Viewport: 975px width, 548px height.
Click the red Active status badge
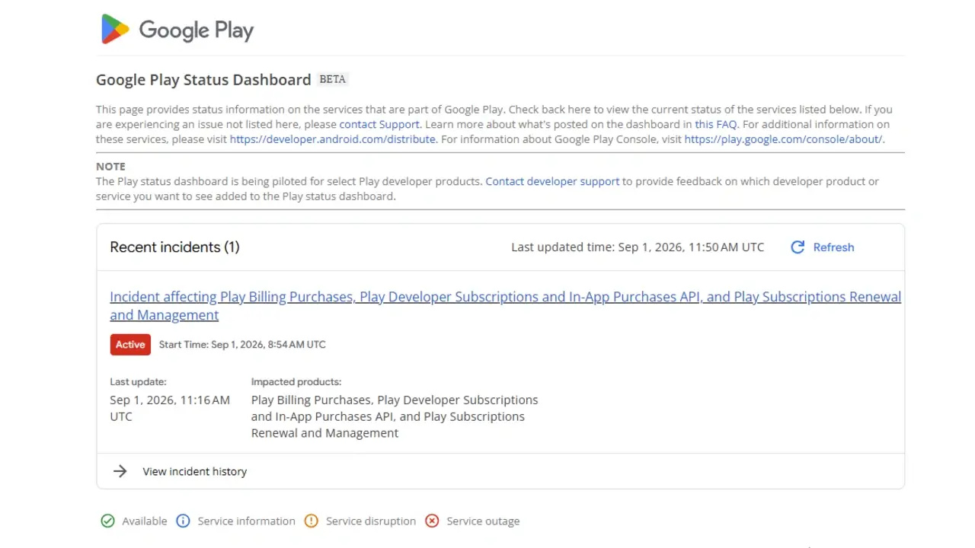click(x=130, y=345)
